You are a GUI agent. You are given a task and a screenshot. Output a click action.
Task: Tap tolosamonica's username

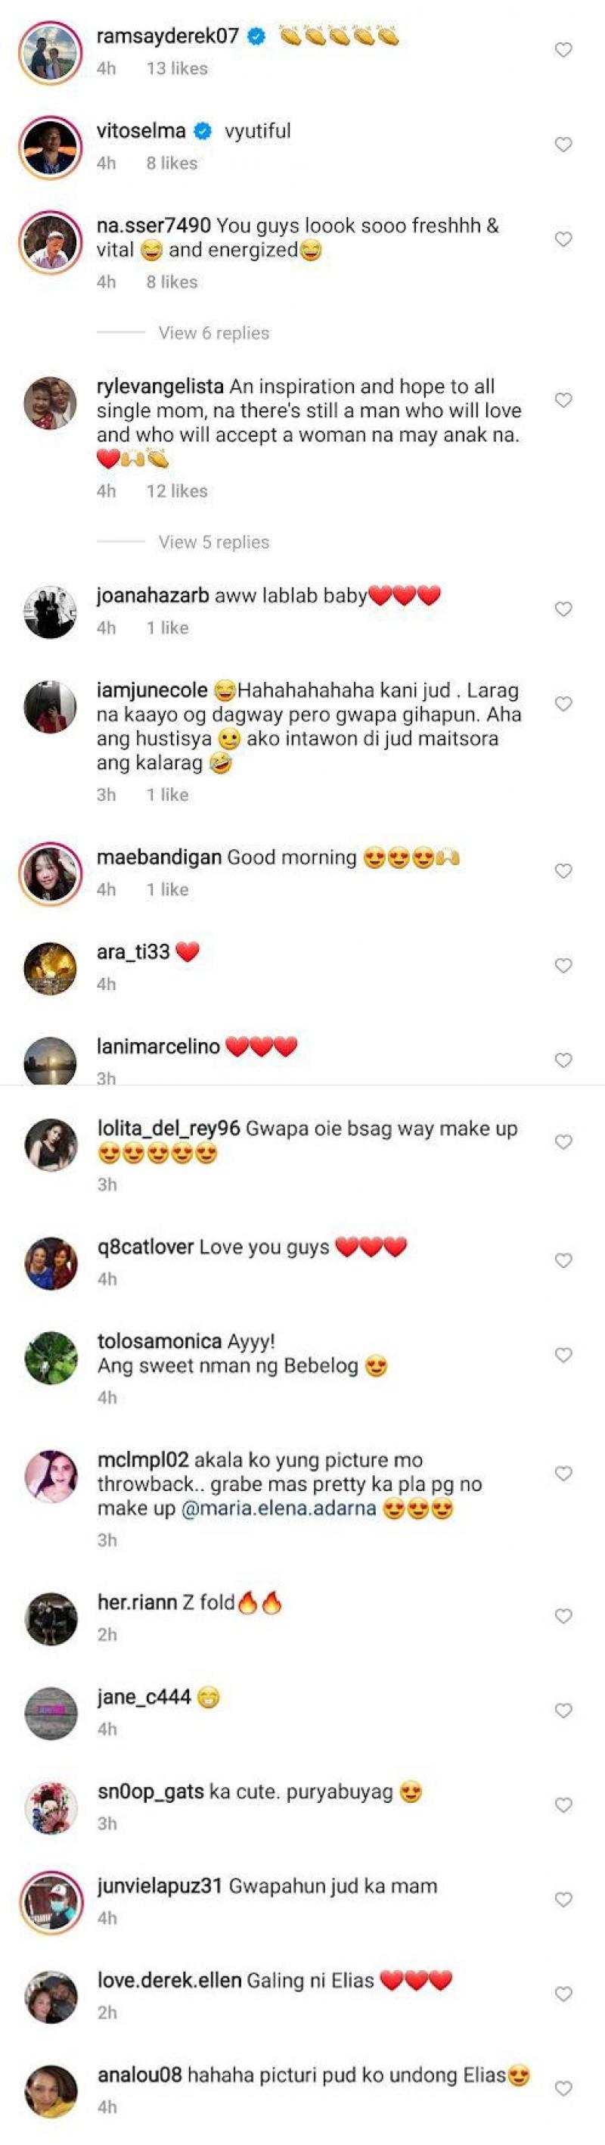point(159,1341)
